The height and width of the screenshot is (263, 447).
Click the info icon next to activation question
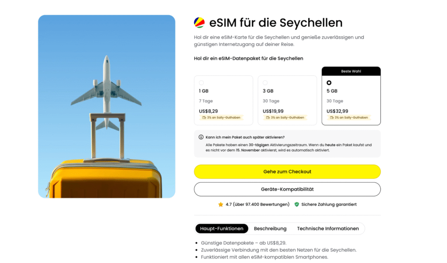pos(201,137)
